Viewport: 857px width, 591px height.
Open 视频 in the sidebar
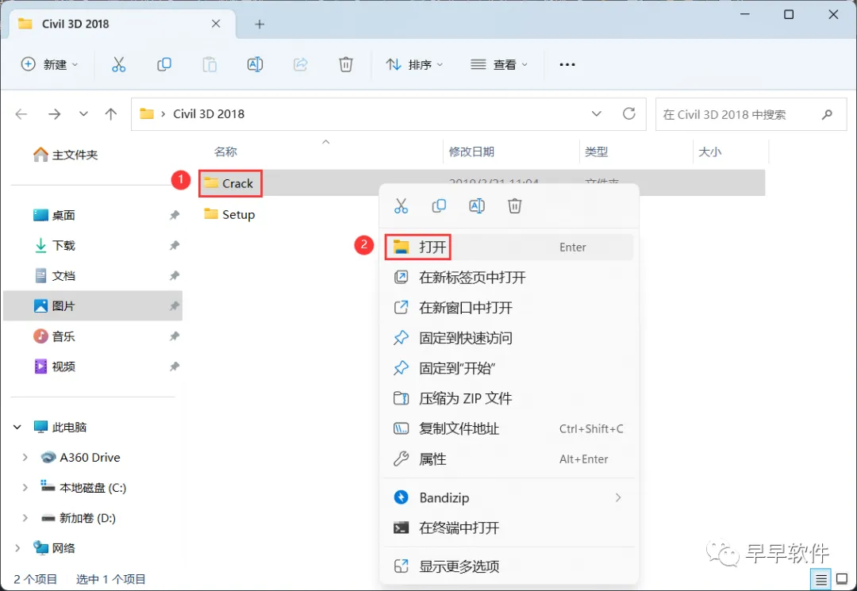point(55,366)
